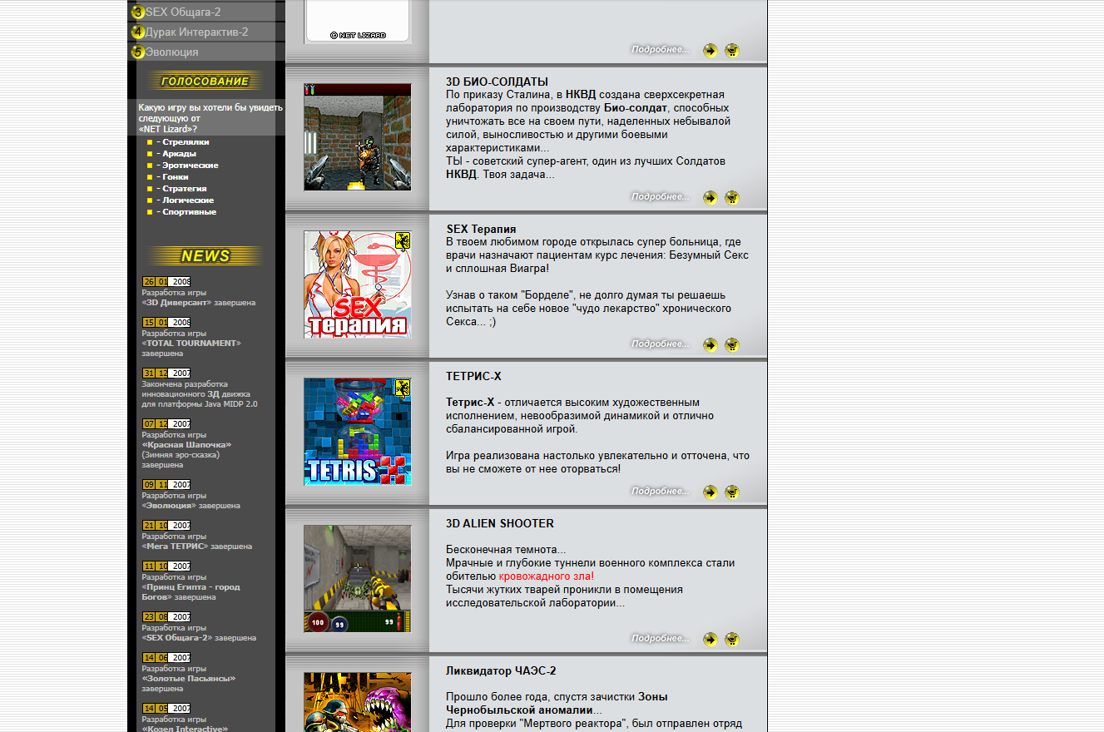Viewport: 1104px width, 732px height.
Task: Open ТЕТРИС-X details via its arrow icon
Action: coord(710,492)
